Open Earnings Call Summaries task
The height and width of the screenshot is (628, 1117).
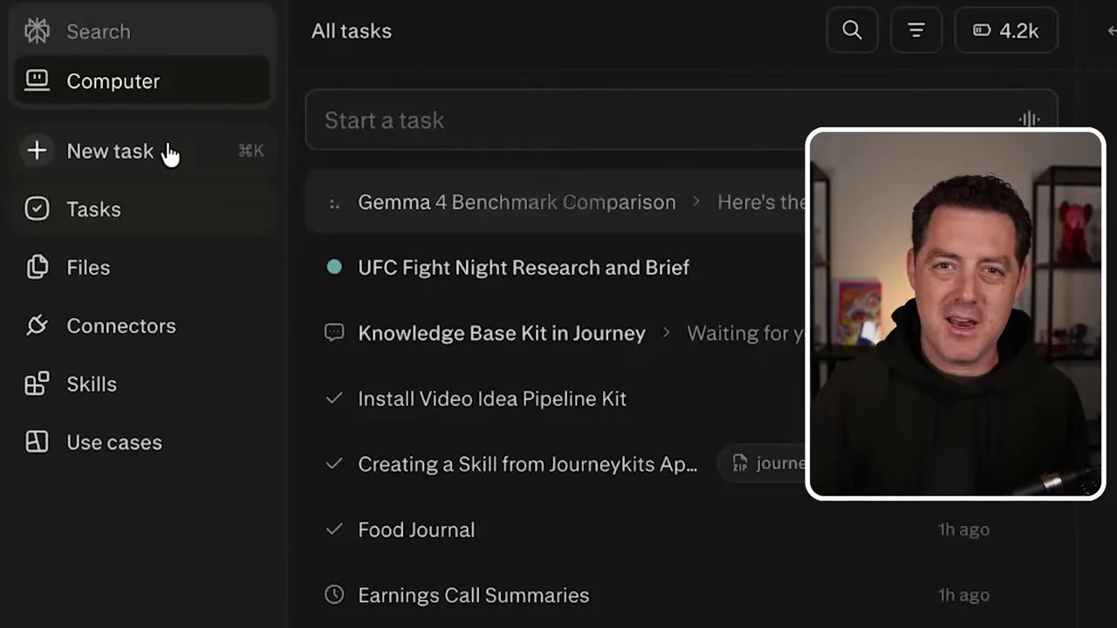click(473, 595)
